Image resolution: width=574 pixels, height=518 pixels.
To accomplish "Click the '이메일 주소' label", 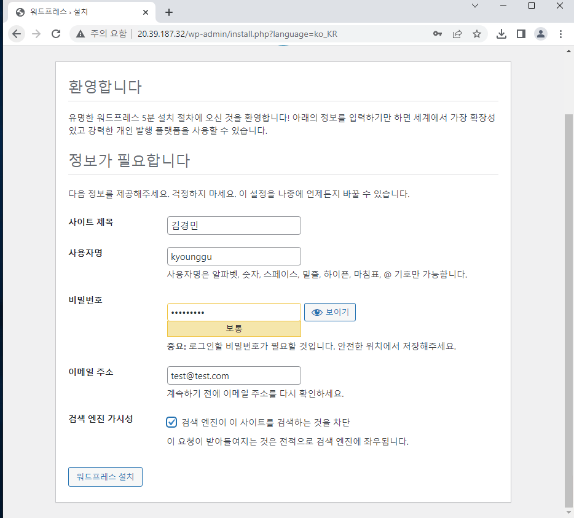I will coord(91,372).
